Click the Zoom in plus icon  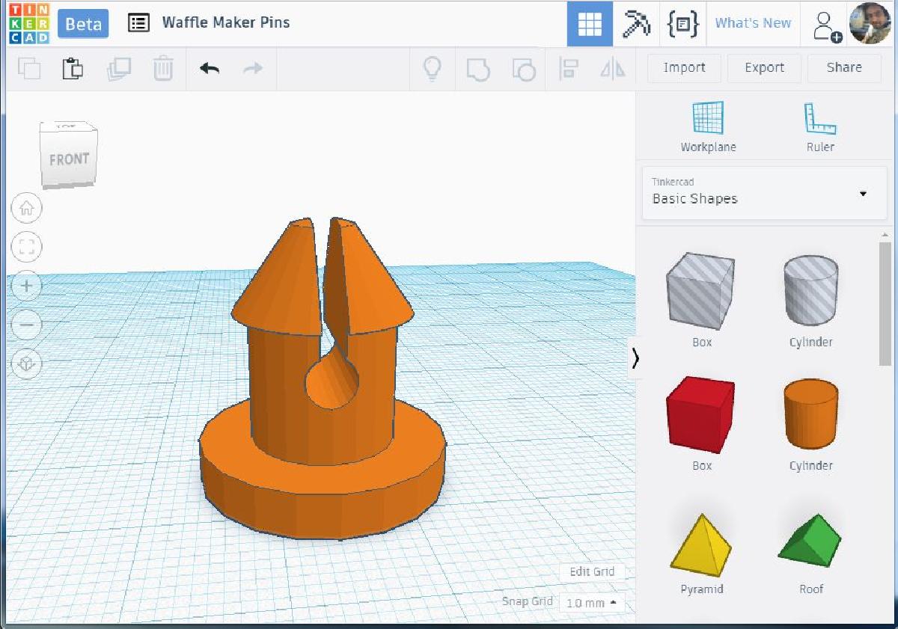[27, 286]
